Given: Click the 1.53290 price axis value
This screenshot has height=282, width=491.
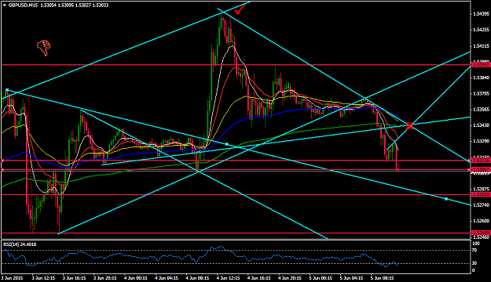Looking at the screenshot, I should coord(481,141).
